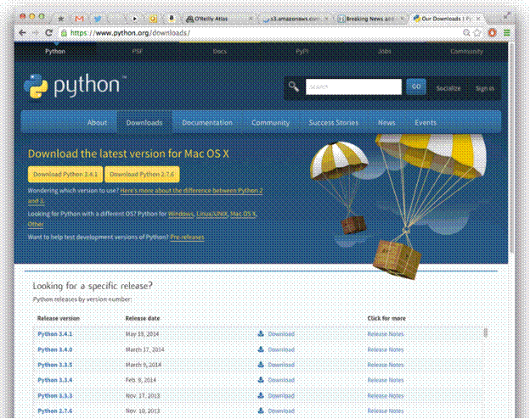Open the Downloads navigation menu

click(x=144, y=122)
